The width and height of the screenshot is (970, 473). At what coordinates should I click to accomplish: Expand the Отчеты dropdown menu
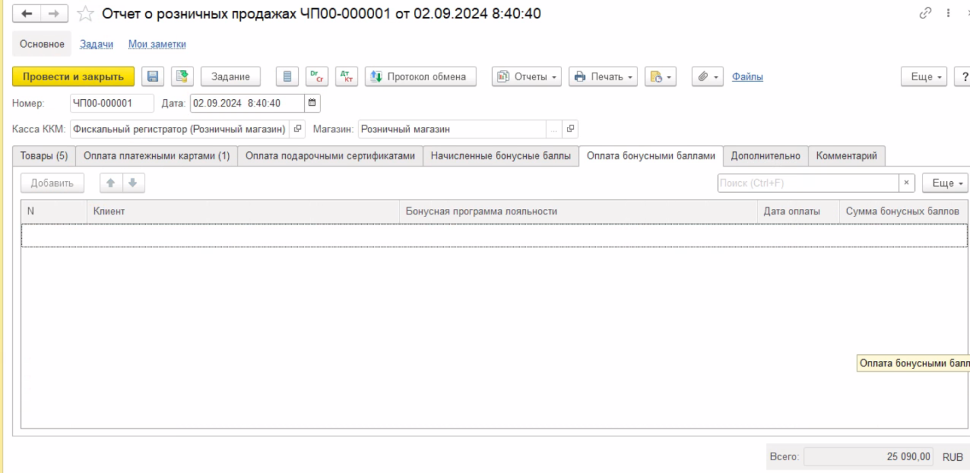tap(527, 77)
